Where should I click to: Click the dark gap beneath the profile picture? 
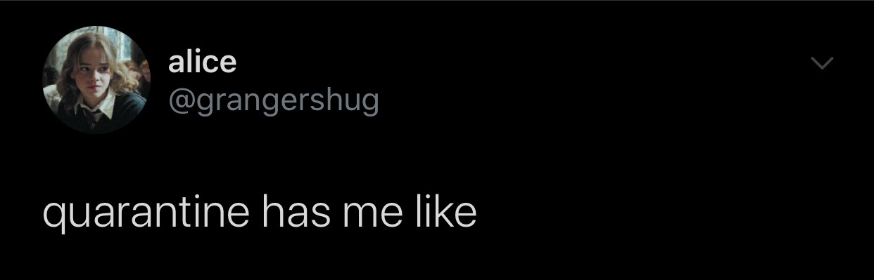[x=95, y=161]
